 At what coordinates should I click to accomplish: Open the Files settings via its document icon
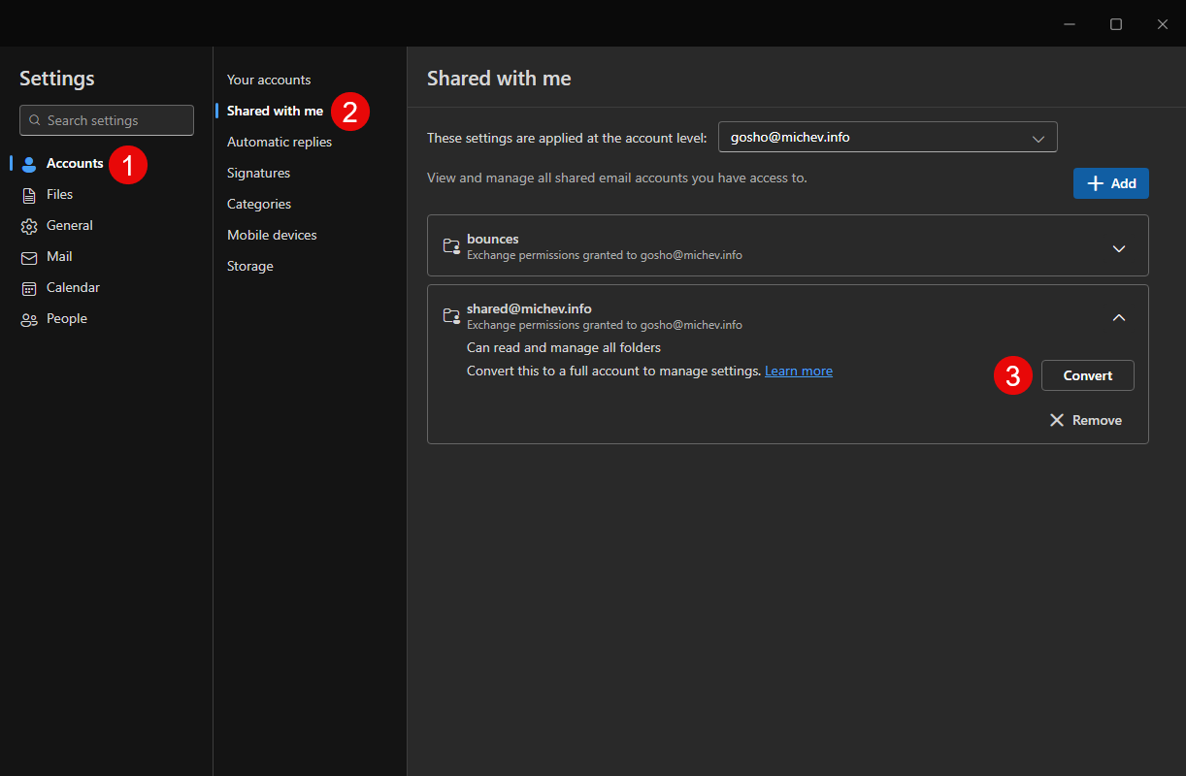point(29,194)
